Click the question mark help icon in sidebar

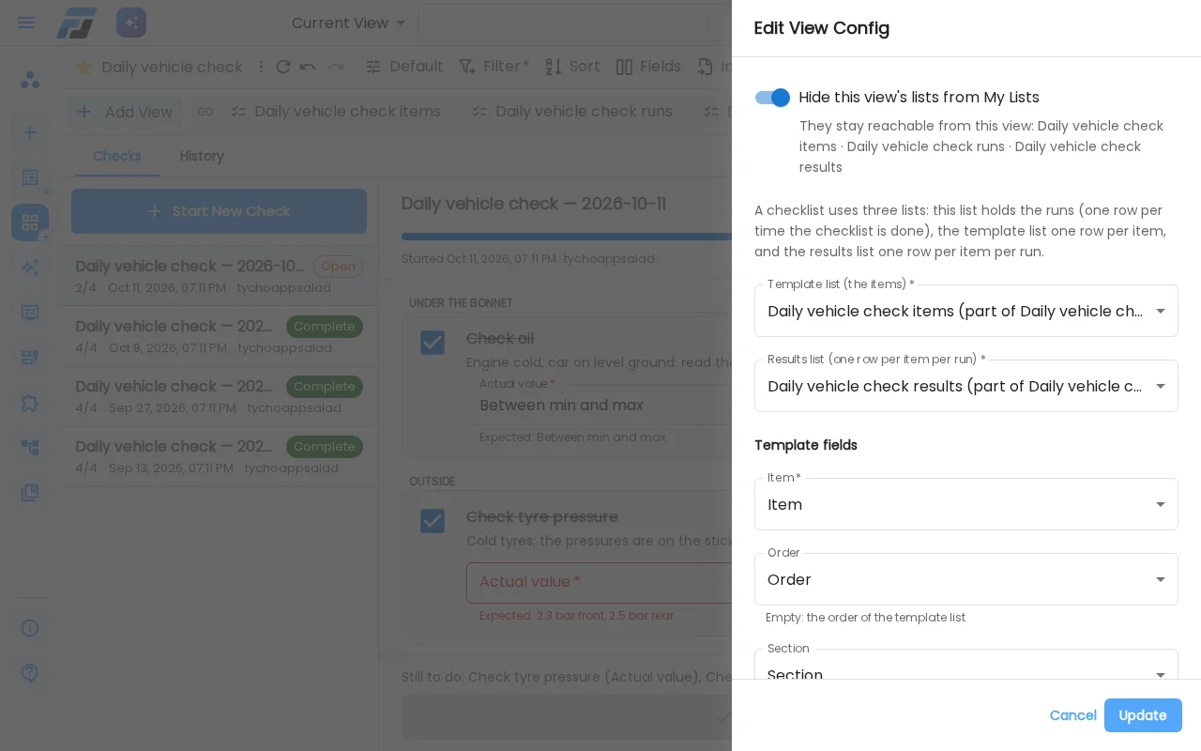[x=30, y=673]
